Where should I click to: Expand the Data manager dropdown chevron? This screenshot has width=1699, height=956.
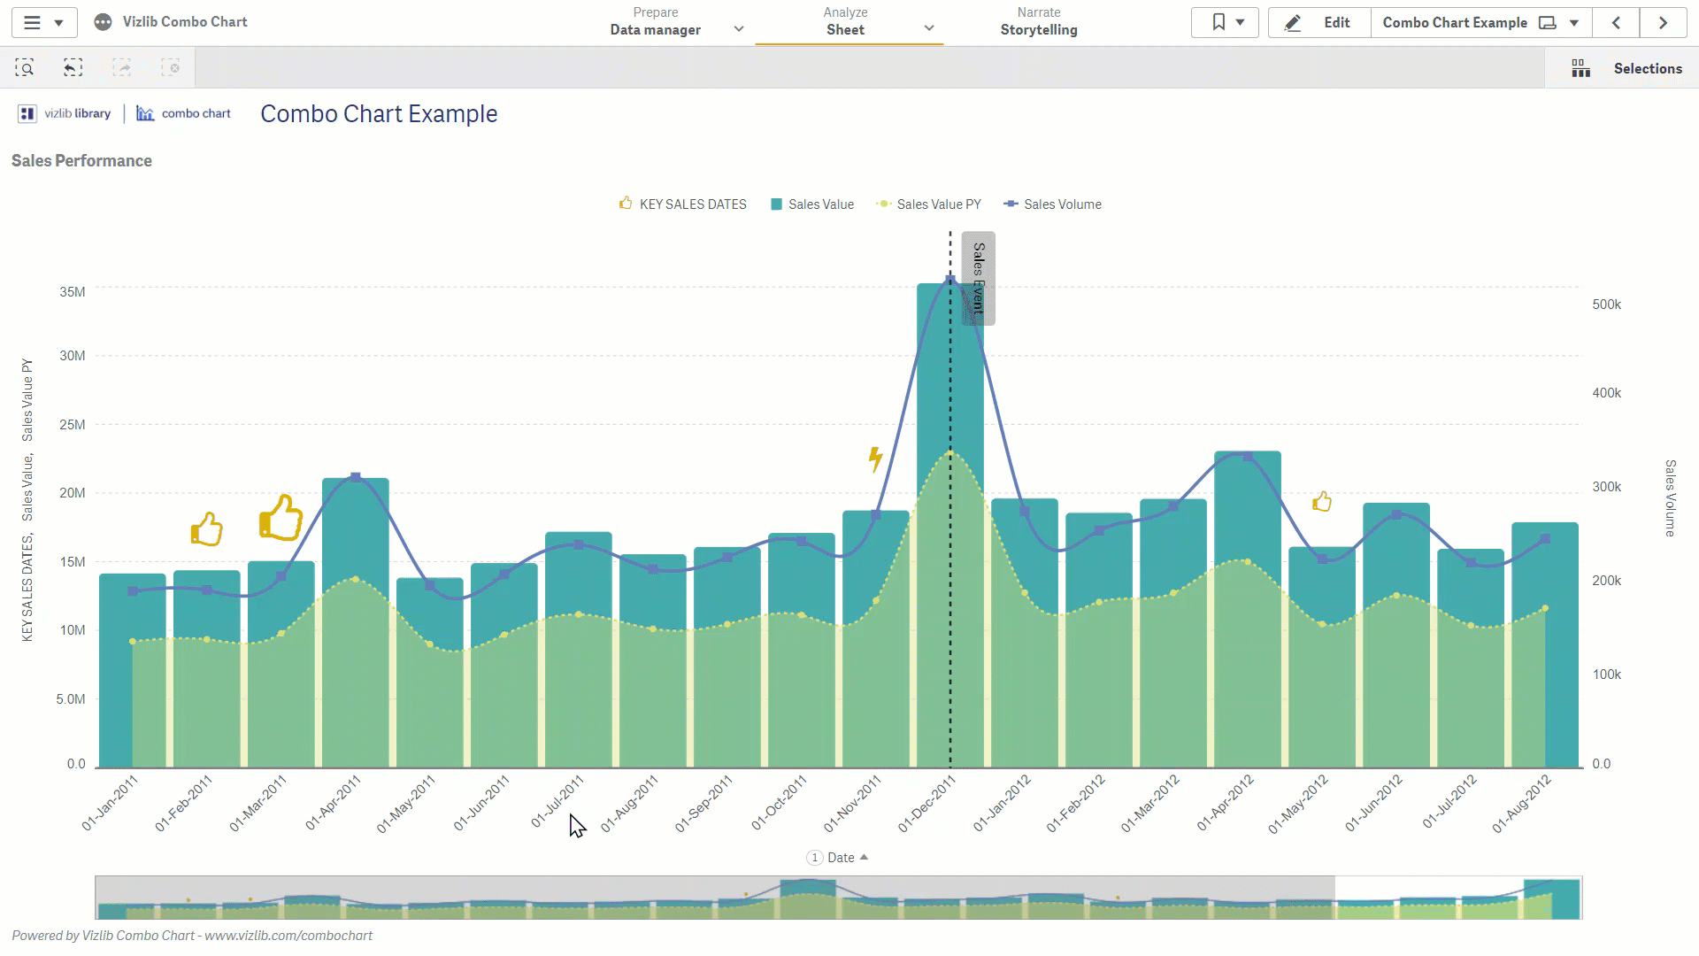pos(739,29)
